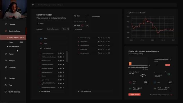
Task: Delete the FortniteFPCalculation playlist with X
Action: (63, 65)
